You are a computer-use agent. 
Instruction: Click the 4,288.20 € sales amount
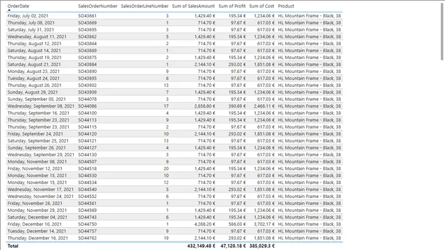click(x=204, y=224)
